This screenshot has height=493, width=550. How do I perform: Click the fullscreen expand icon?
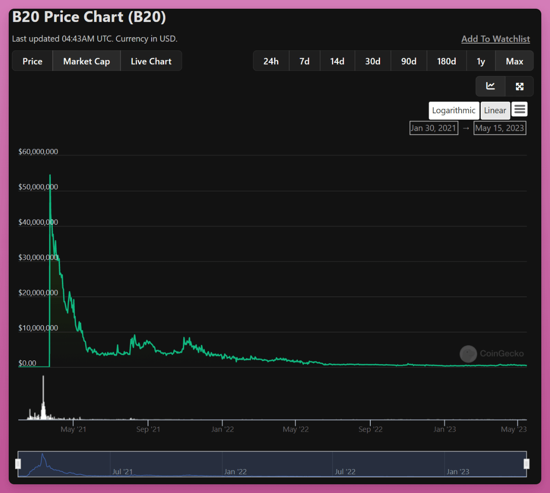coord(519,86)
